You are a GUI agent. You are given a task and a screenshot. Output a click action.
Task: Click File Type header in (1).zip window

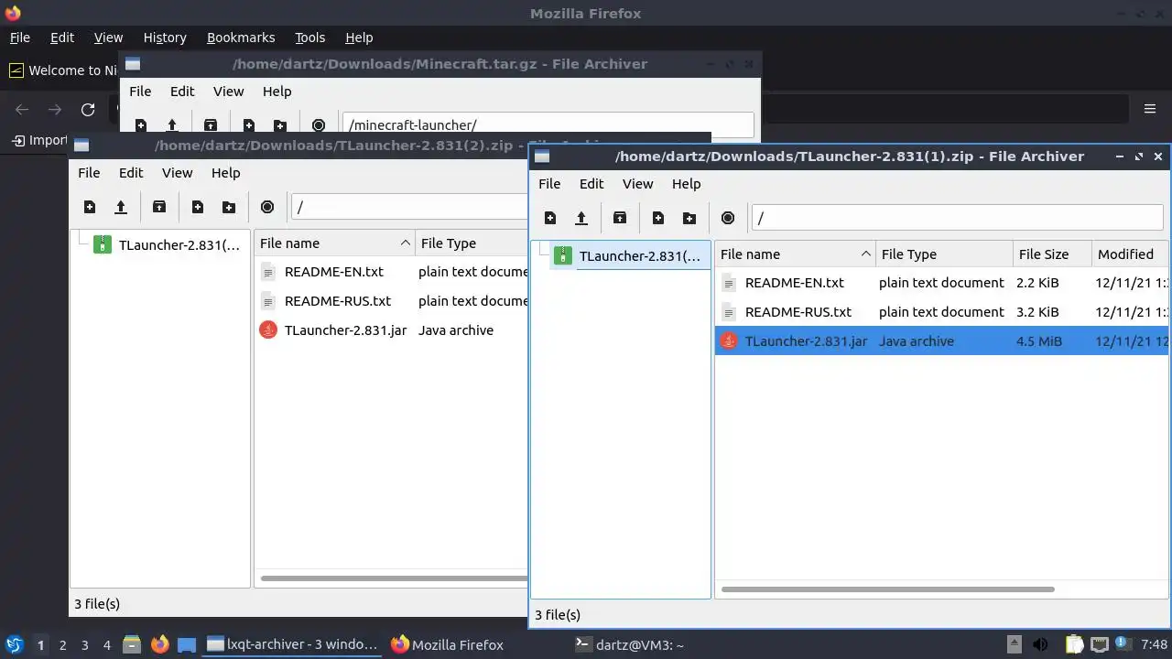pos(944,254)
